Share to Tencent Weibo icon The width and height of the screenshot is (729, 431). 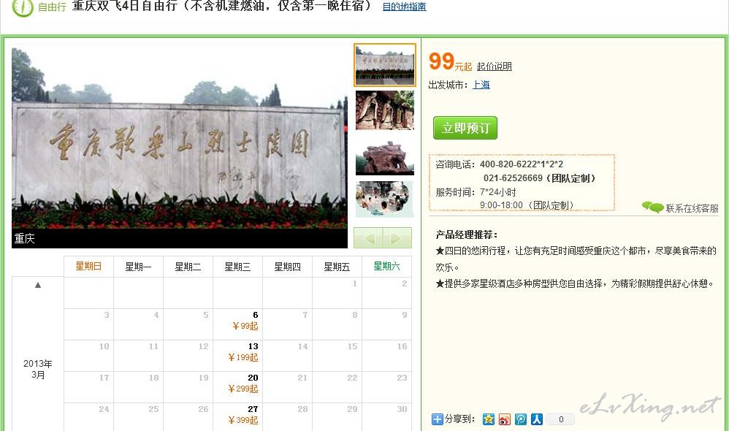coord(521,419)
